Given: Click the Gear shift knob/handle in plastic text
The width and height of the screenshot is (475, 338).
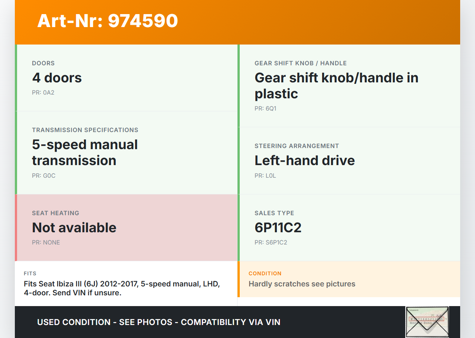Looking at the screenshot, I should [x=336, y=86].
